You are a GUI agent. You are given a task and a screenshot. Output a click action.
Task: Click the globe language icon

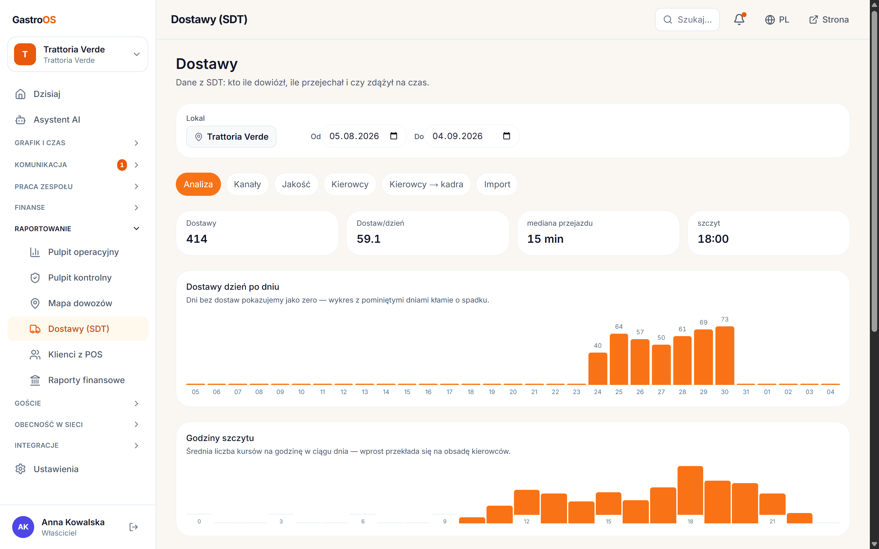click(x=770, y=20)
